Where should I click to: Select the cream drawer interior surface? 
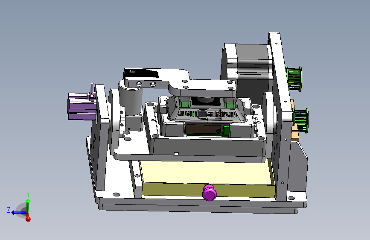click(x=207, y=172)
